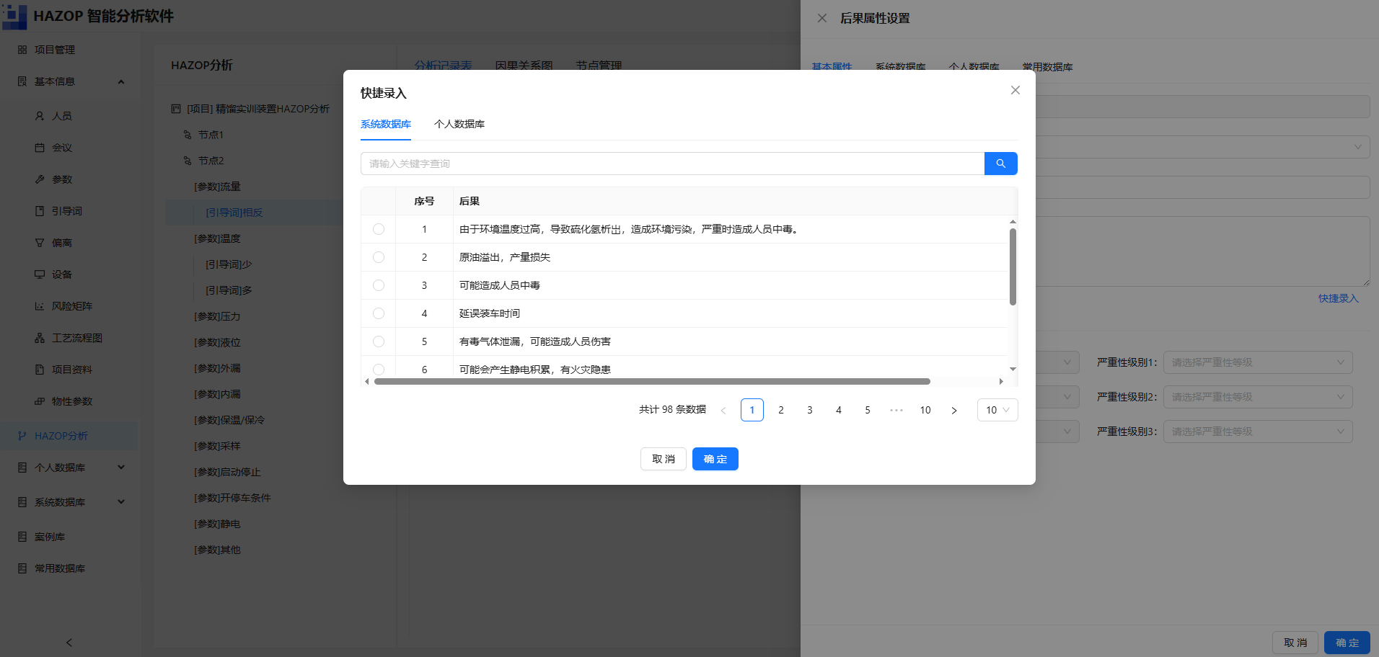Image resolution: width=1379 pixels, height=657 pixels.
Task: Click the blue search magnifier button
Action: click(1000, 164)
